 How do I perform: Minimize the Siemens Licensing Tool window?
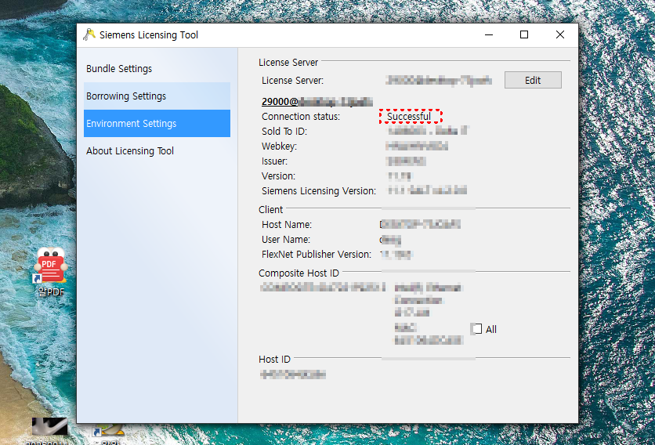(x=489, y=34)
